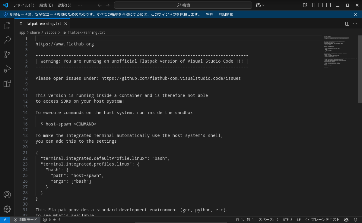Image resolution: width=362 pixels, height=223 pixels.
Task: Click the 検索 command center search box
Action: pyautogui.click(x=183, y=5)
